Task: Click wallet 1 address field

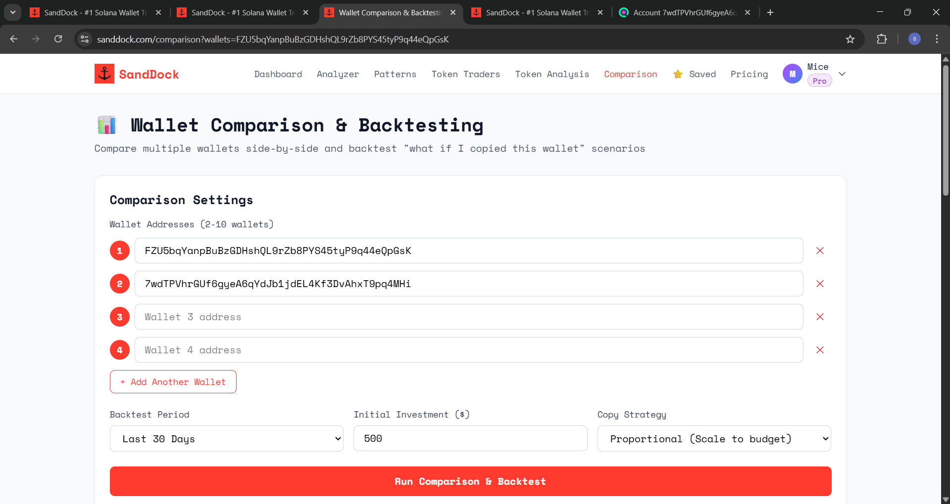Action: [469, 251]
